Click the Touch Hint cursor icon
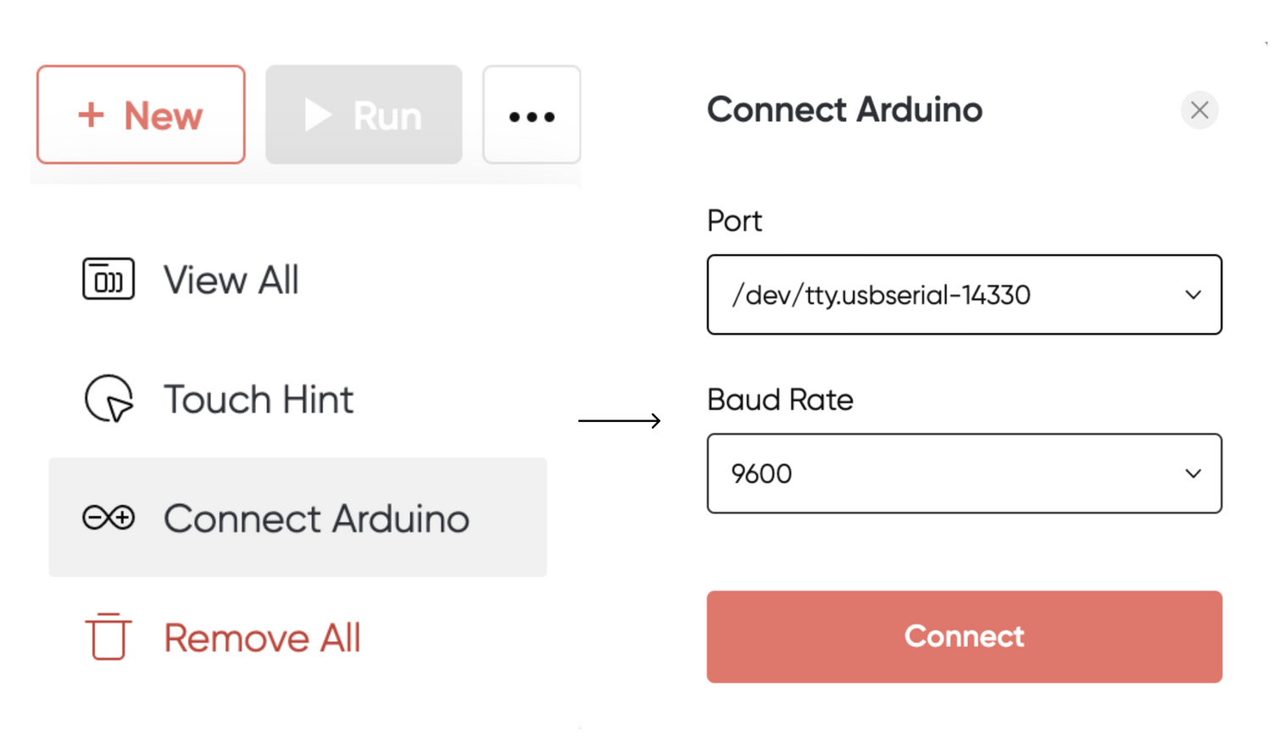Screen dimensions: 1280x754 point(109,399)
